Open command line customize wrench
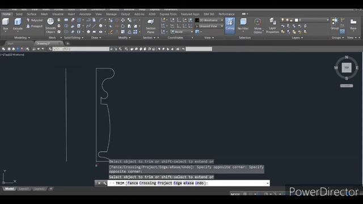This screenshot has height=204, width=363. [x=104, y=183]
